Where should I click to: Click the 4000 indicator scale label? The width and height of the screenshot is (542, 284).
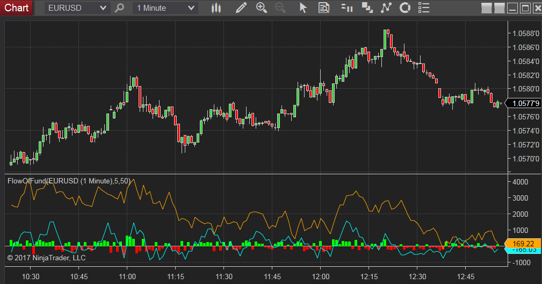pos(520,182)
